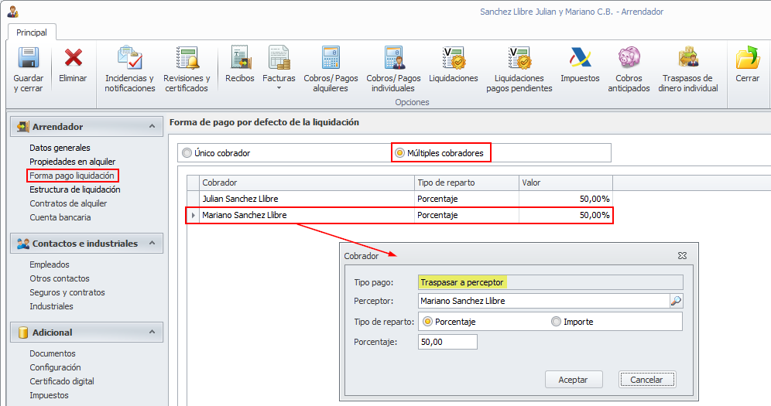Select Importe radio in Cobrador dialog
This screenshot has width=771, height=406.
click(x=556, y=322)
